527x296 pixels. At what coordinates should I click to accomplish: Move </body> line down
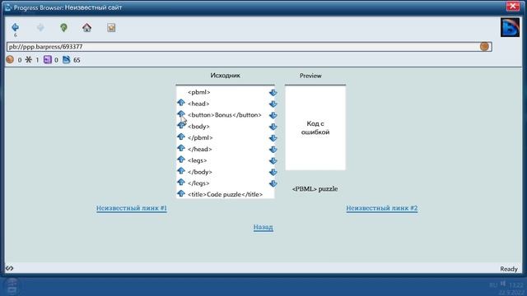[x=273, y=172]
